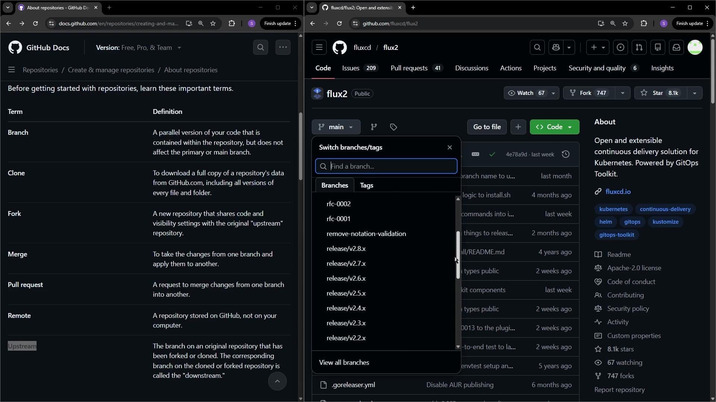
Task: Click gitops-toolkit topic tag
Action: 616,235
